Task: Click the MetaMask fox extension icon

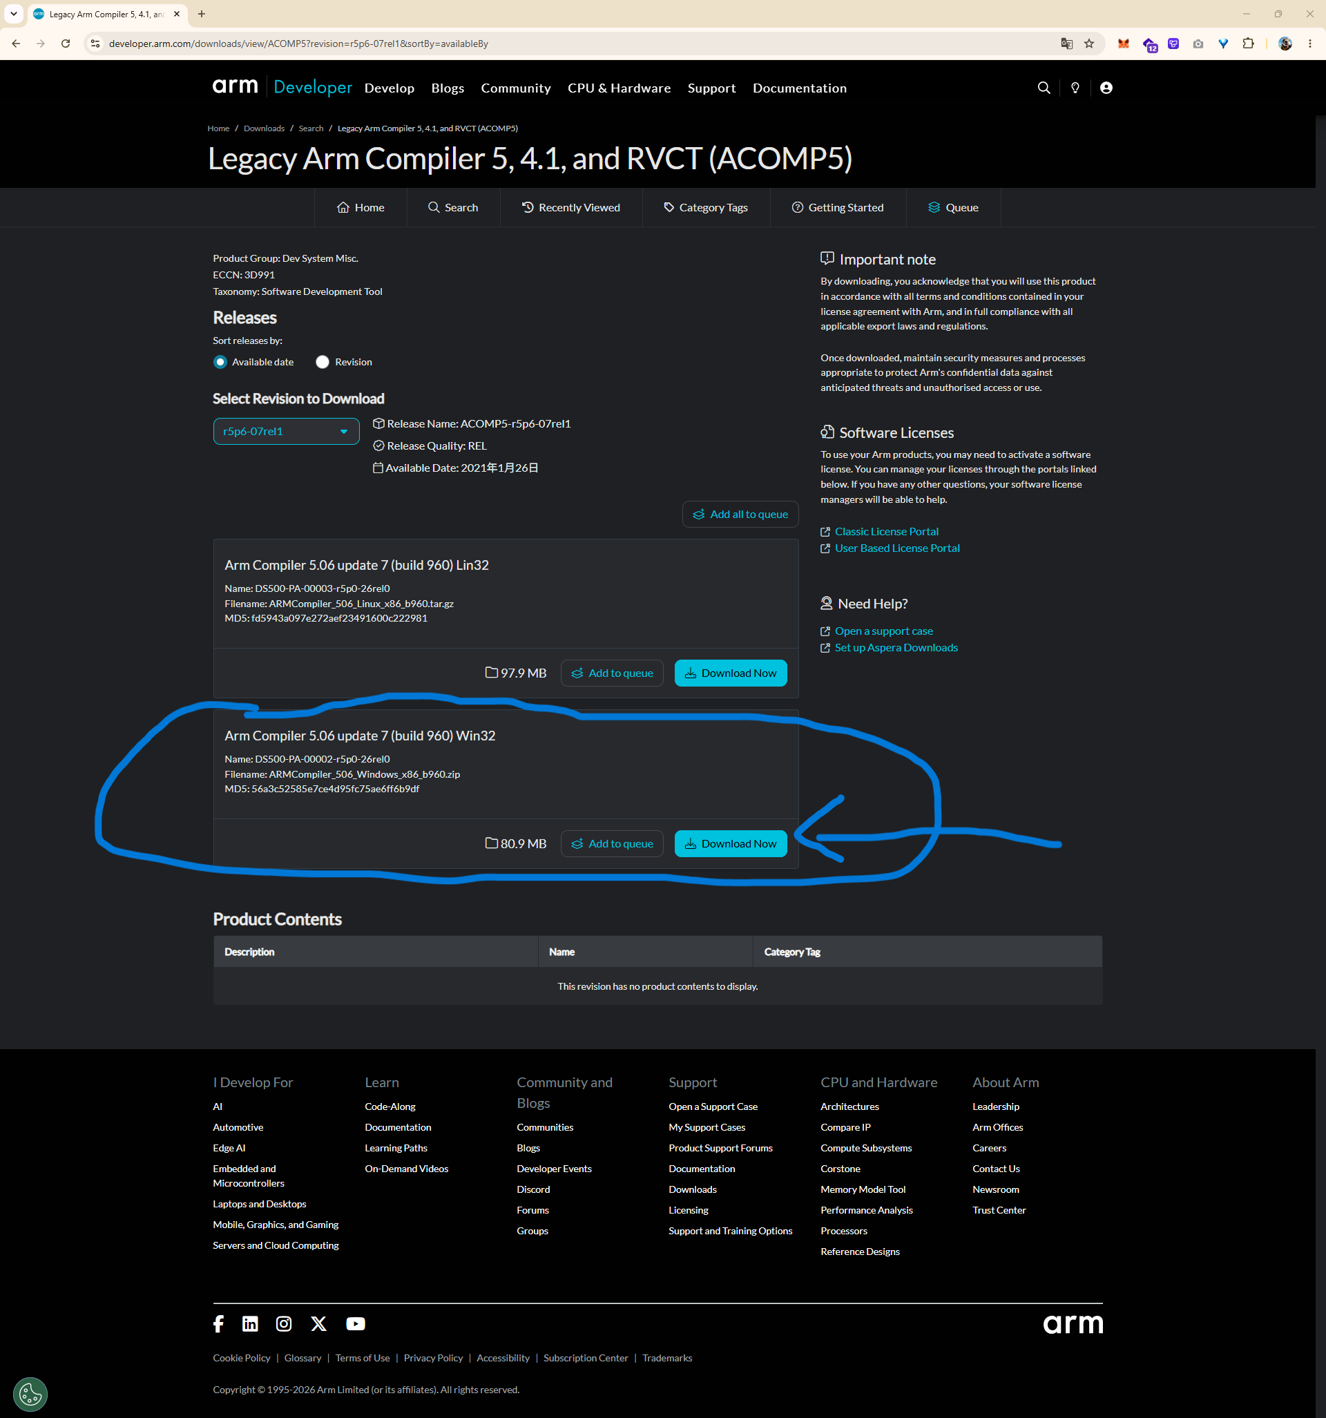Action: pyautogui.click(x=1124, y=44)
